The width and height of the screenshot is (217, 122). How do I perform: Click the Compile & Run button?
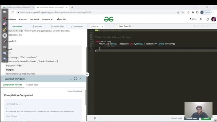click(192, 118)
